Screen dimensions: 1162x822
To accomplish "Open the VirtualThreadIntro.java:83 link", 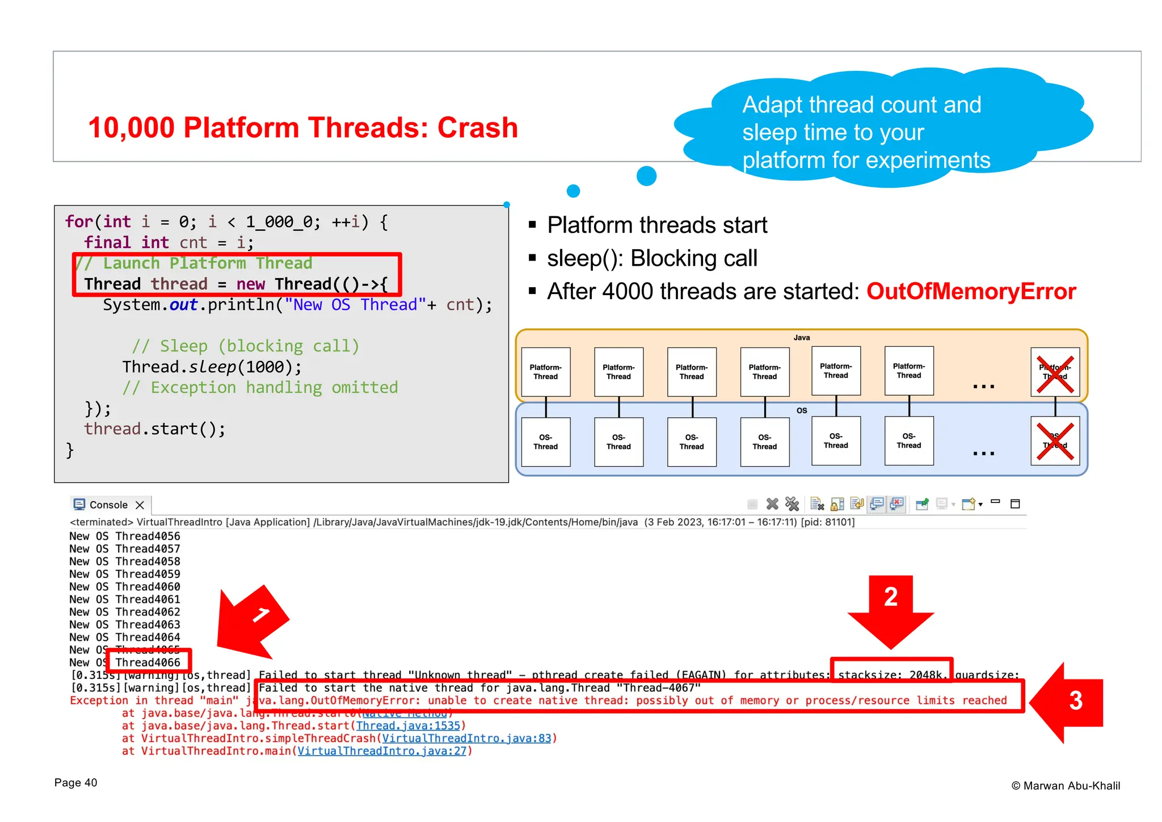I will coord(466,738).
